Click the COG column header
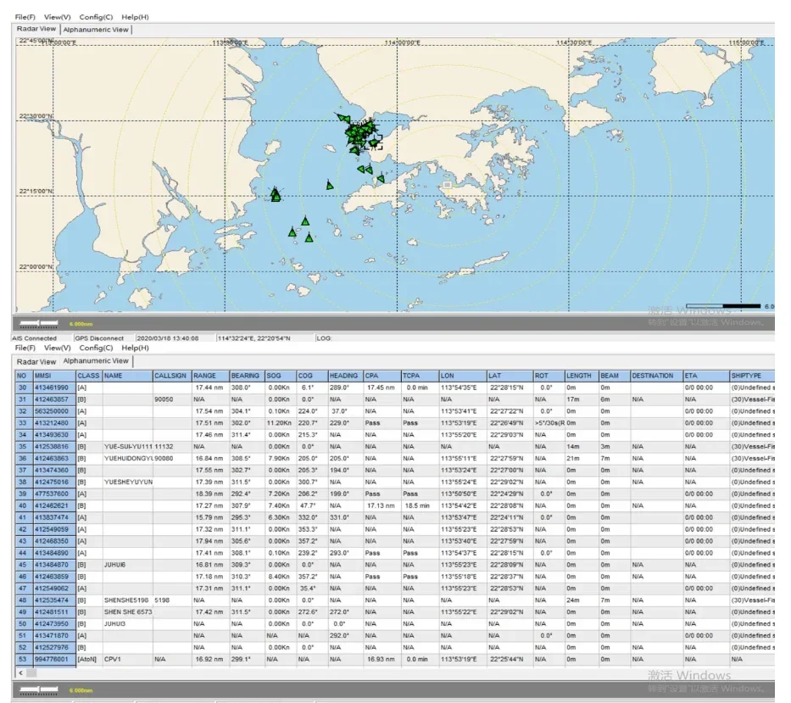791x703 pixels. pos(312,376)
